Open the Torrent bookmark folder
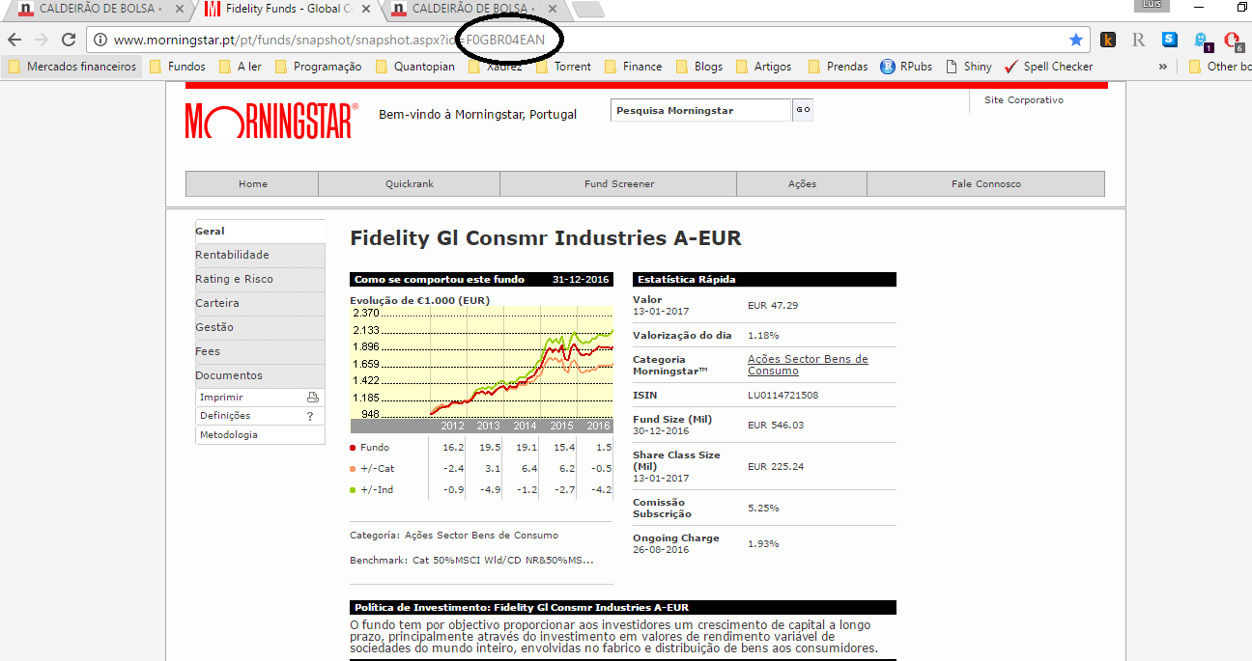 click(563, 67)
